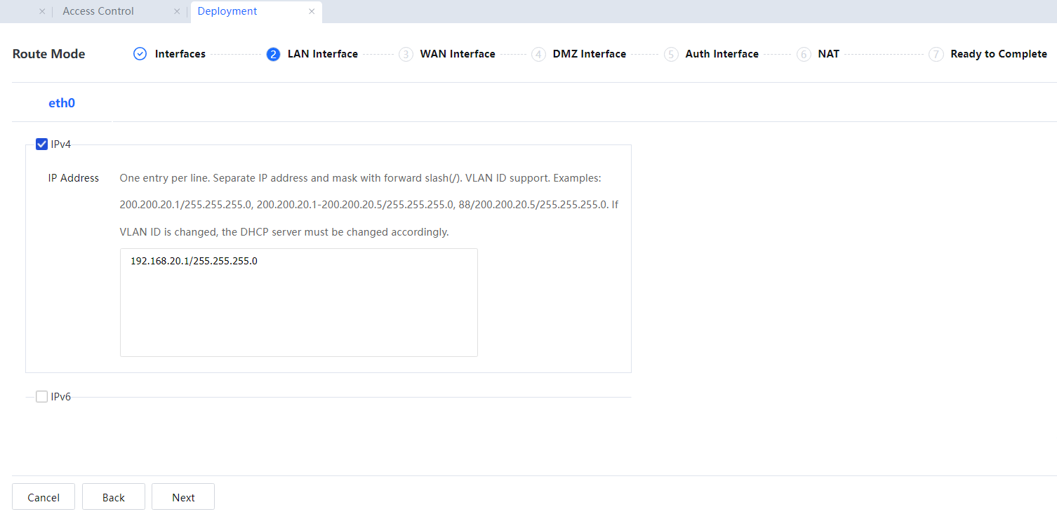
Task: Select the eth0 interface tab
Action: point(62,103)
